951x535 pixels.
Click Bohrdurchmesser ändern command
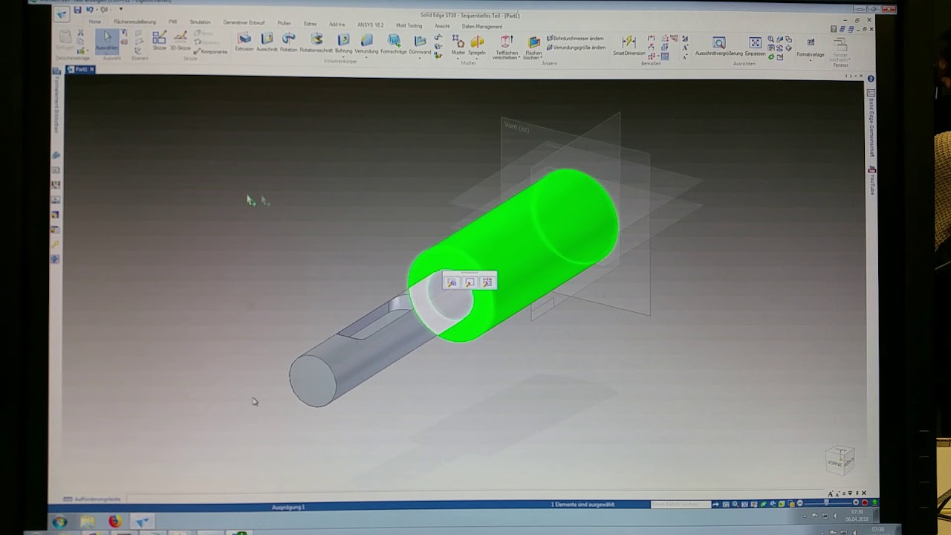576,38
